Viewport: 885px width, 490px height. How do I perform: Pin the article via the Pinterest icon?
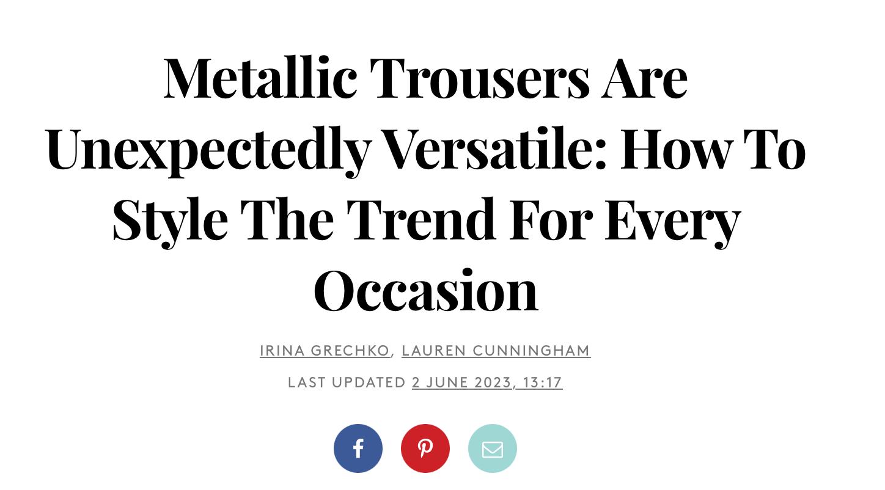(425, 448)
